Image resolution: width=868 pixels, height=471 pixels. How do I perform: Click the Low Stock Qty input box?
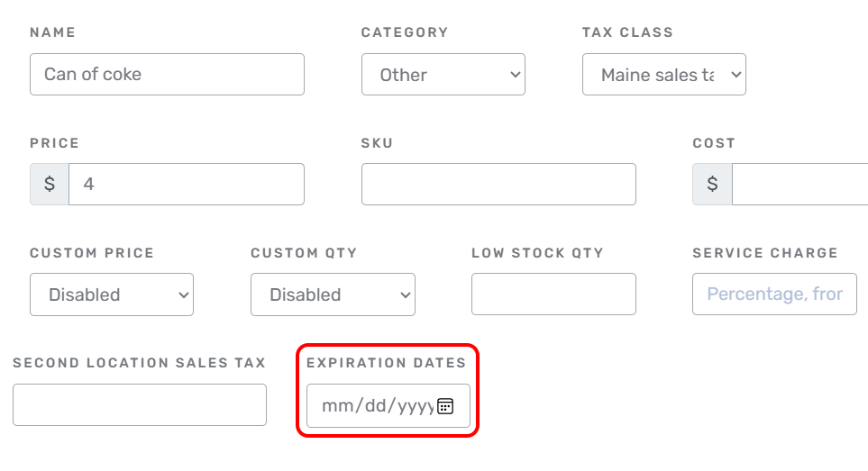pyautogui.click(x=553, y=294)
